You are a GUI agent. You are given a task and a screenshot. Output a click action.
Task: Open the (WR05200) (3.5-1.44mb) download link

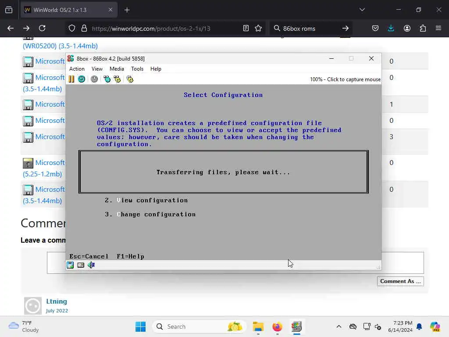click(x=60, y=46)
